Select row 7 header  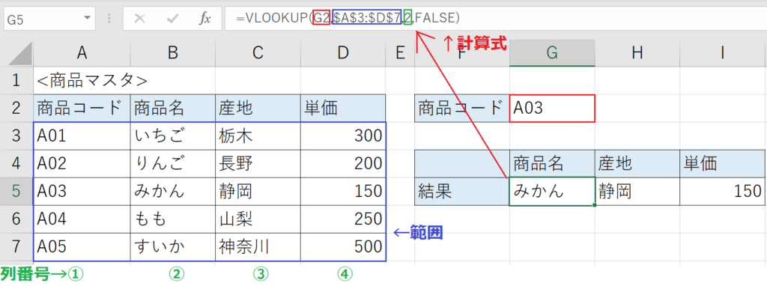[16, 247]
